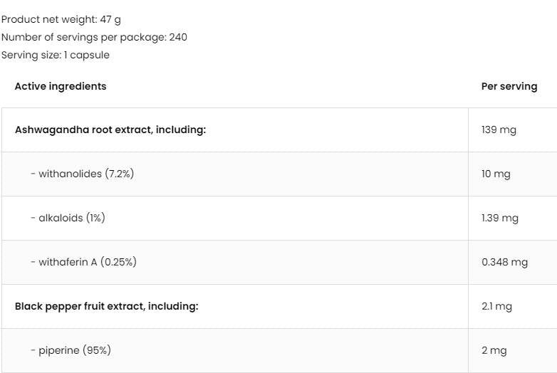This screenshot has width=557, height=373.
Task: Click the "Active ingredients" column header
Action: [61, 86]
